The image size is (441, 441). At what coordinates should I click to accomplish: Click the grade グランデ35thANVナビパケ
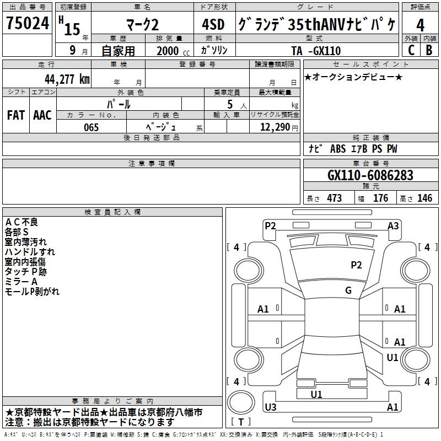[x=316, y=24]
